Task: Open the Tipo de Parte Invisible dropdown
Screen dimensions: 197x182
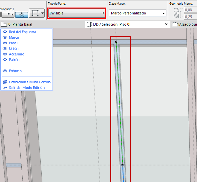Action: click(x=77, y=13)
